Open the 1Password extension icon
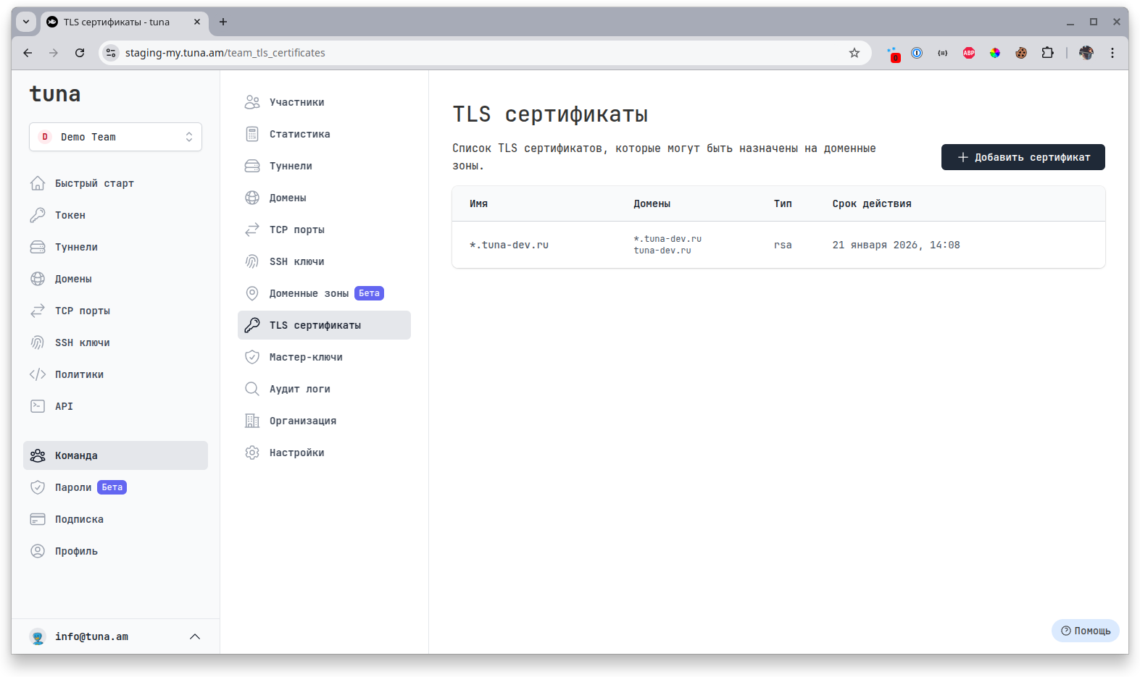Viewport: 1140px width, 677px height. 917,53
